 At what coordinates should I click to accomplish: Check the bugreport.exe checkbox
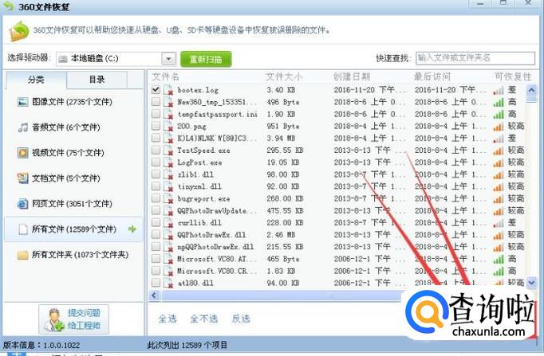156,198
